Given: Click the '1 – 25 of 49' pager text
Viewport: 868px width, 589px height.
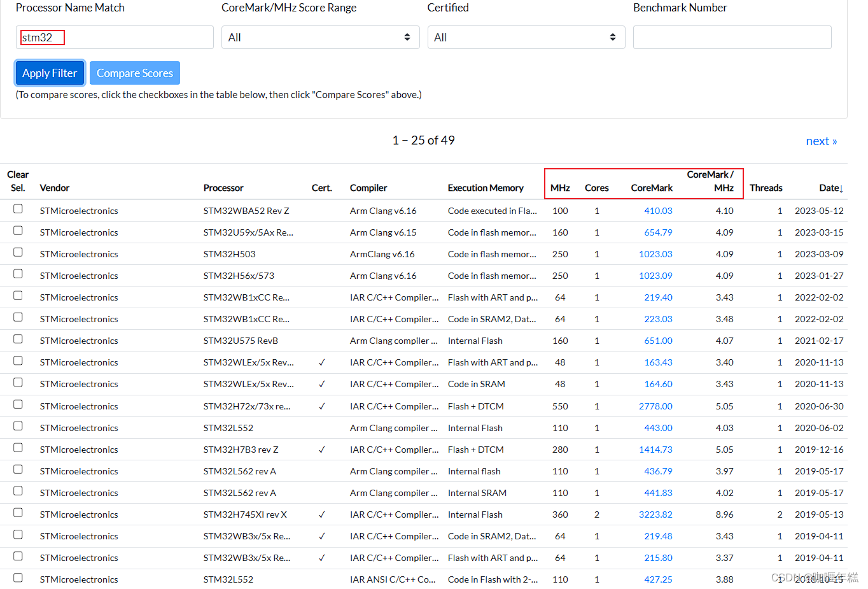Looking at the screenshot, I should [423, 140].
